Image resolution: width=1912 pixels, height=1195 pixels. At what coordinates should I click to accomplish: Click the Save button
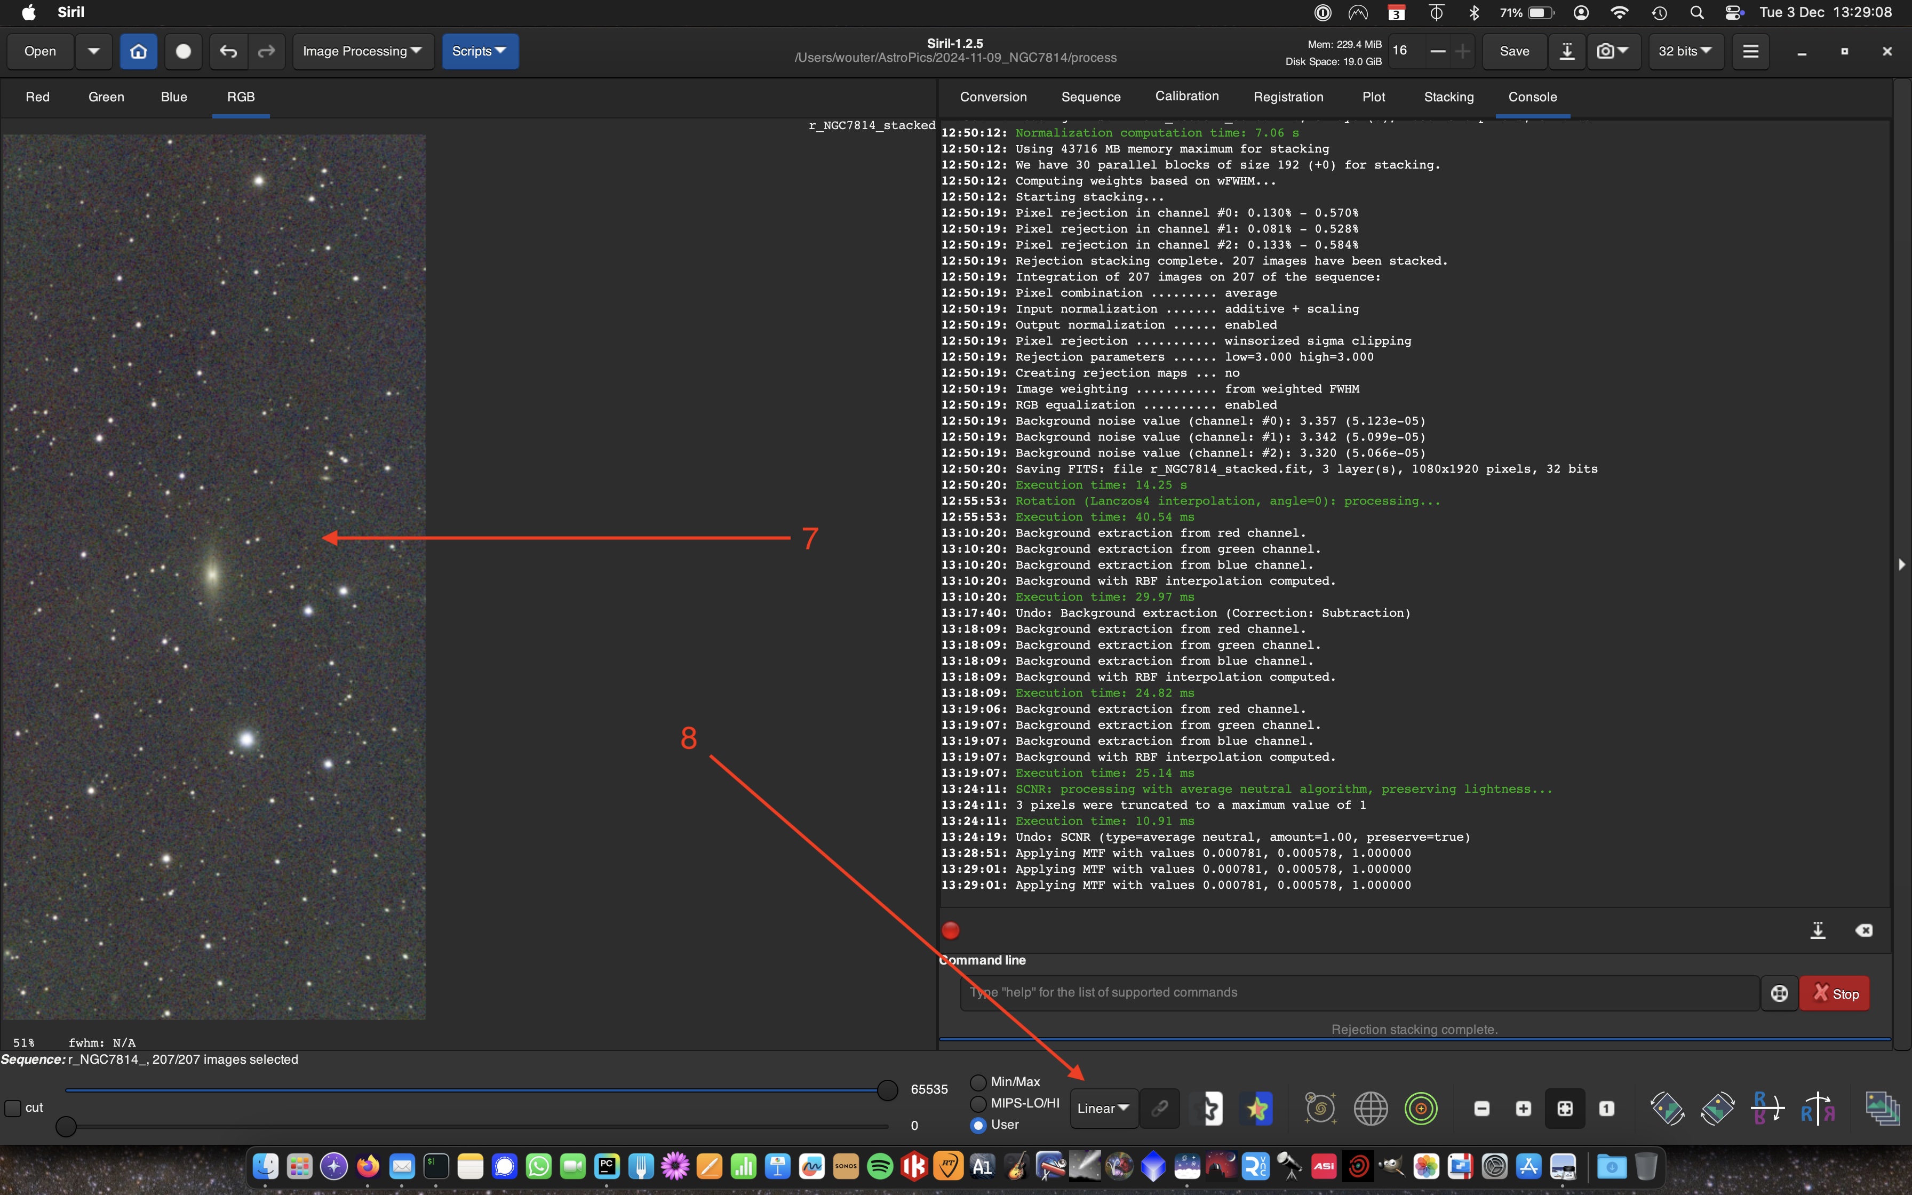pos(1514,51)
